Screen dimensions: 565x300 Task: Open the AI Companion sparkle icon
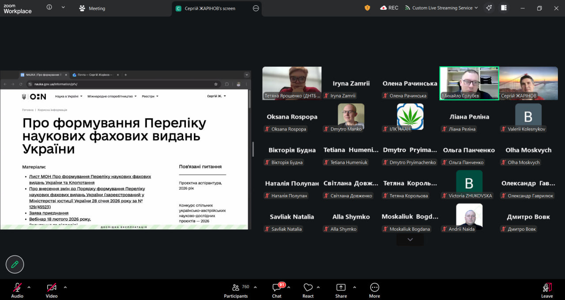489,8
